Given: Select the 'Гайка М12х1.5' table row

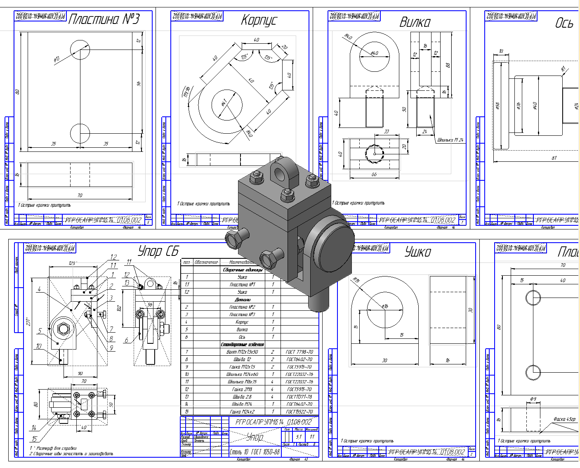Looking at the screenshot, I should [x=250, y=367].
